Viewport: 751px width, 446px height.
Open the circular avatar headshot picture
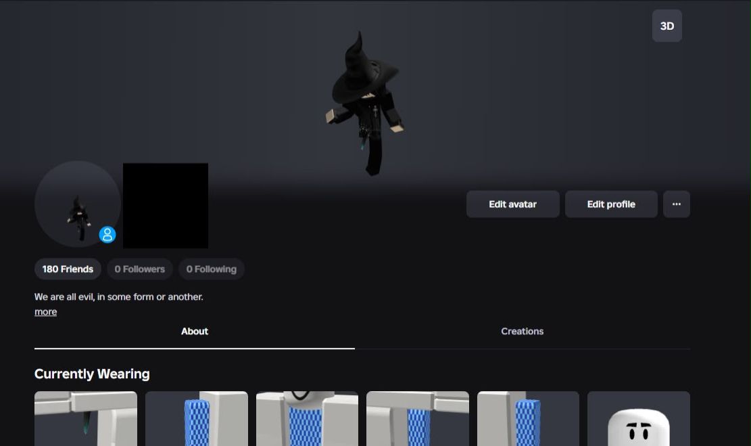click(77, 204)
